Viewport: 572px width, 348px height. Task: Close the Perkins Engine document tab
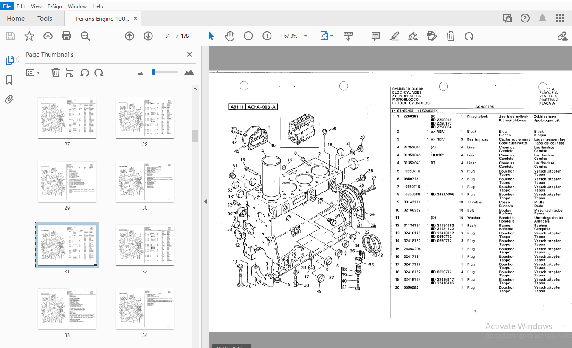click(x=135, y=19)
